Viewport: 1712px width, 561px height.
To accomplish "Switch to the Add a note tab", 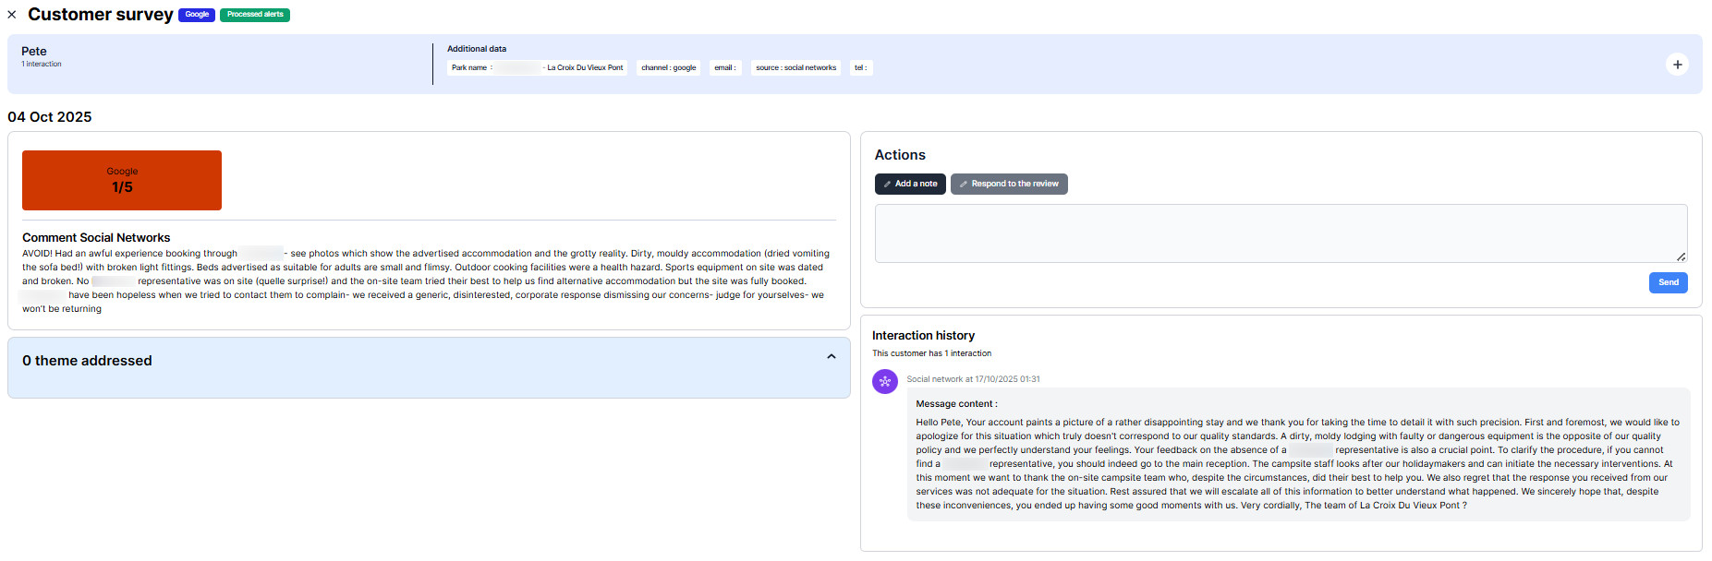I will pos(910,184).
